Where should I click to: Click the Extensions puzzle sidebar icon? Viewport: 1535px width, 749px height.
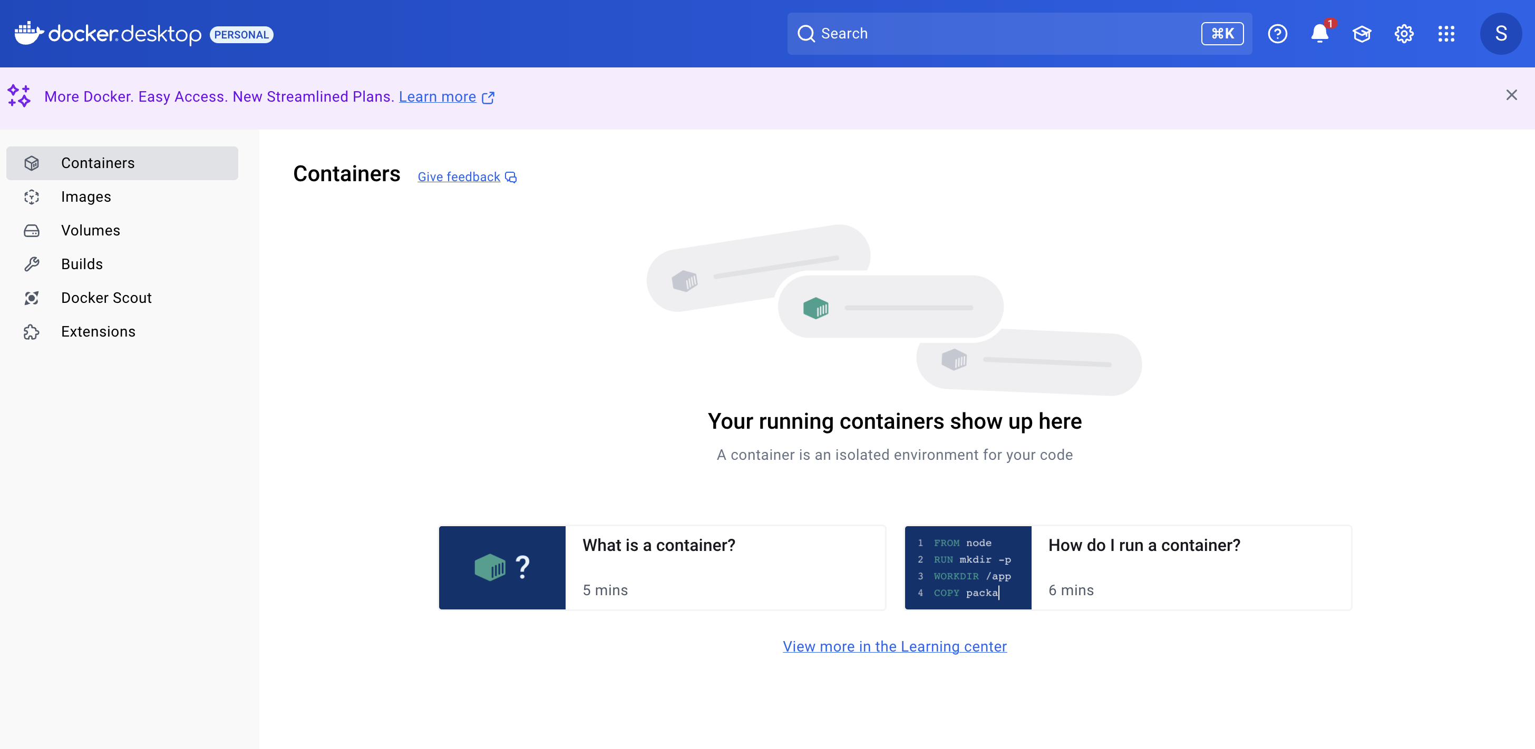[32, 332]
